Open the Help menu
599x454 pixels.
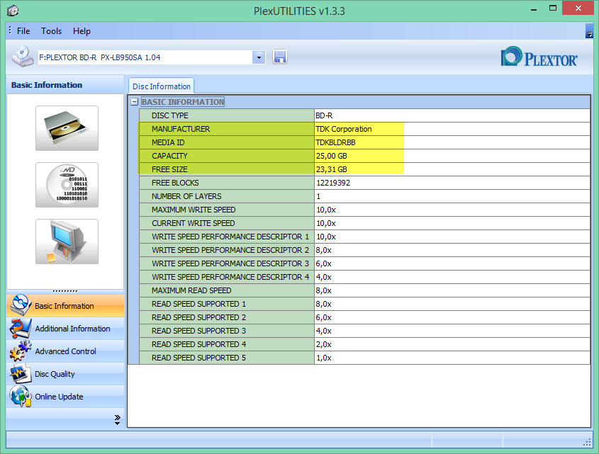(x=82, y=31)
